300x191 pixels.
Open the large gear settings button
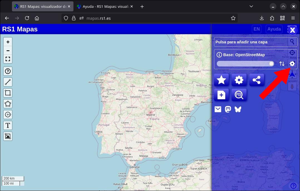tap(239, 80)
